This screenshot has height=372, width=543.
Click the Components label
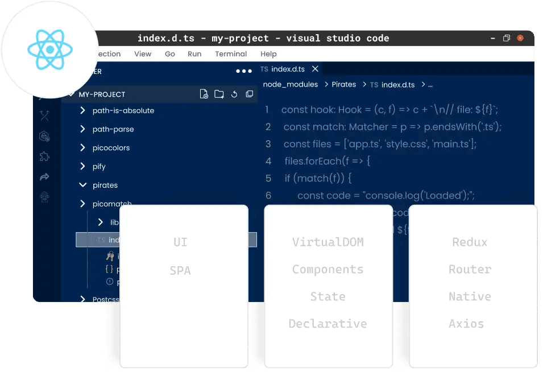[328, 269]
